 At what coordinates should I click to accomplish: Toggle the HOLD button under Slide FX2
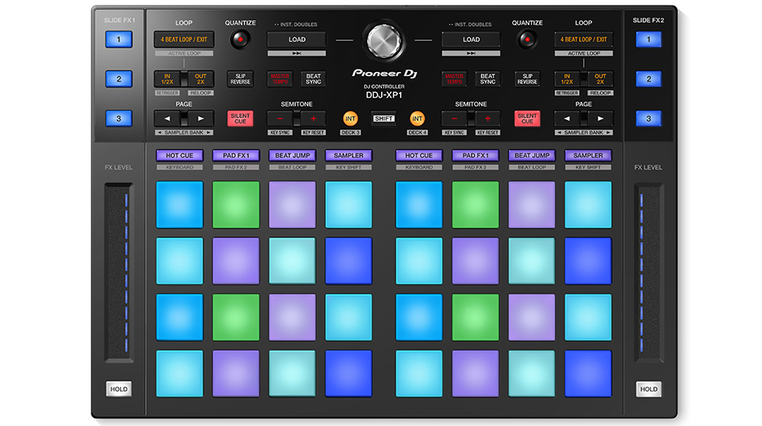tap(649, 389)
